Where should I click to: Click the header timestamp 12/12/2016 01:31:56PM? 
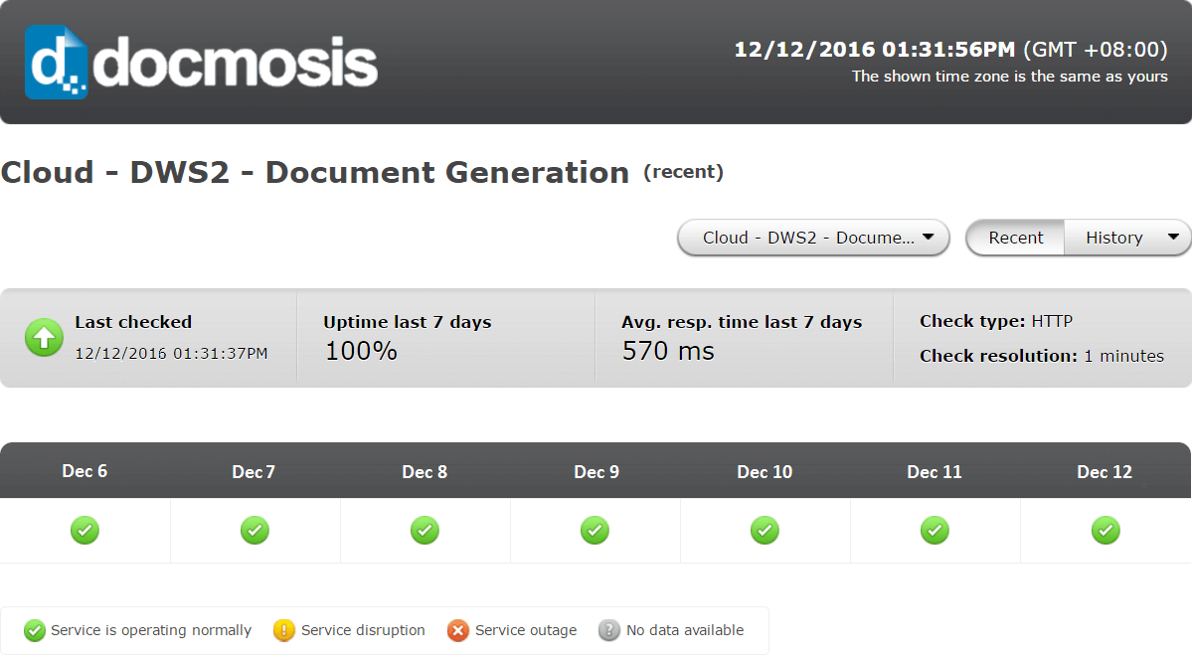coord(874,50)
